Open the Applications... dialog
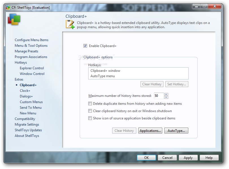229x169 pixels. pyautogui.click(x=150, y=131)
